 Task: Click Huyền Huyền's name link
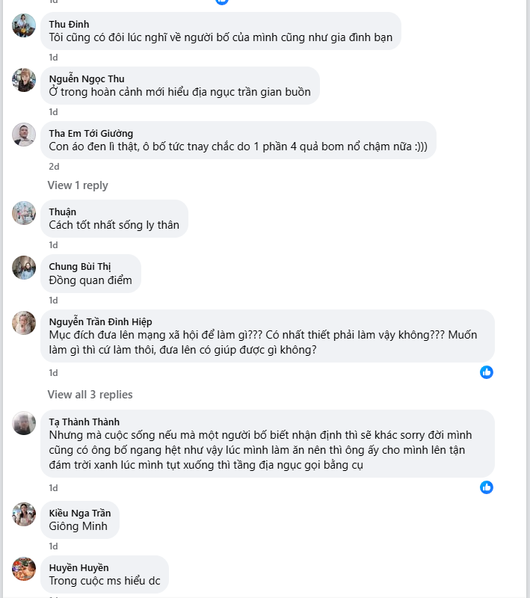pyautogui.click(x=78, y=567)
